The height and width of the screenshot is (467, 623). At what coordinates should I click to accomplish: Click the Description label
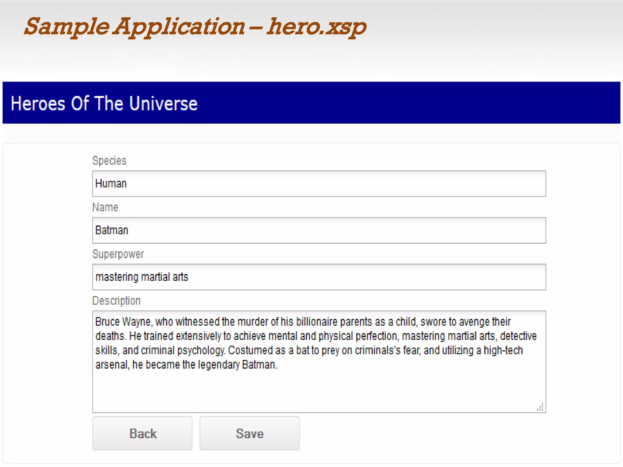pos(116,301)
